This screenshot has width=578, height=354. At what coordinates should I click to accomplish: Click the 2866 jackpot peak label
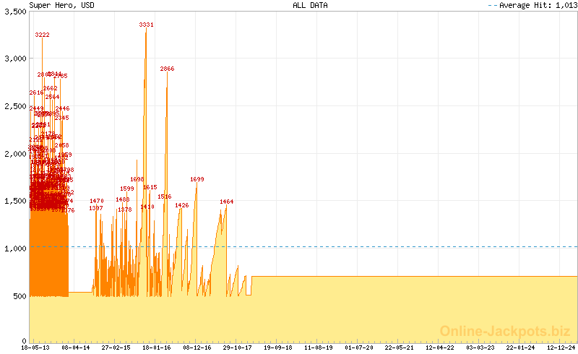pyautogui.click(x=167, y=69)
